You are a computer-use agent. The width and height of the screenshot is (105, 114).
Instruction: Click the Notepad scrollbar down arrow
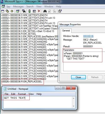pos(73,106)
